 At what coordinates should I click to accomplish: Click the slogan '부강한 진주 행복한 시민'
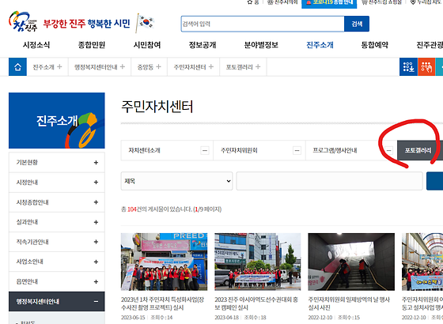click(x=87, y=23)
